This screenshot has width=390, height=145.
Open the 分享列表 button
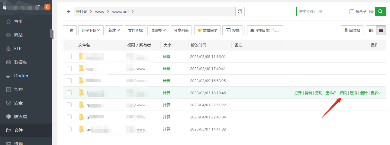(181, 30)
